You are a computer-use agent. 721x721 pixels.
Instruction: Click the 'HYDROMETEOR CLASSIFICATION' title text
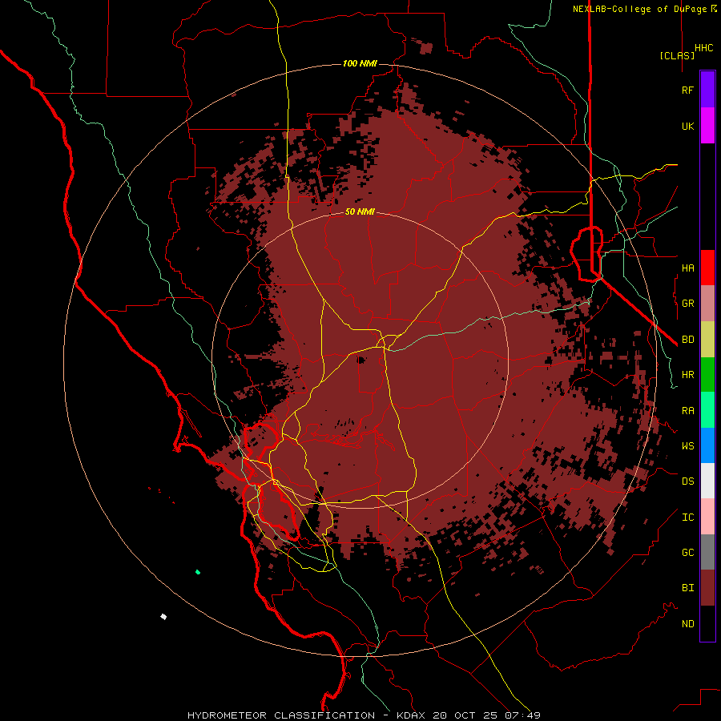pos(281,715)
